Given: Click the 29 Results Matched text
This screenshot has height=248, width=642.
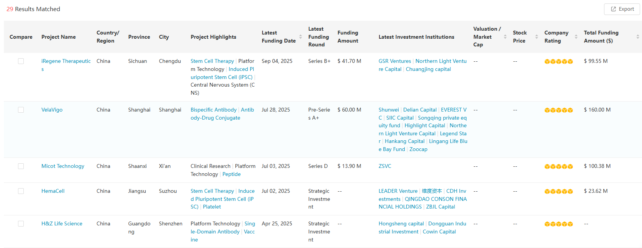Looking at the screenshot, I should tap(33, 9).
